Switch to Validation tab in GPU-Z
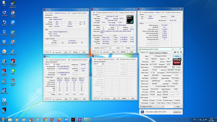 pos(164,53)
